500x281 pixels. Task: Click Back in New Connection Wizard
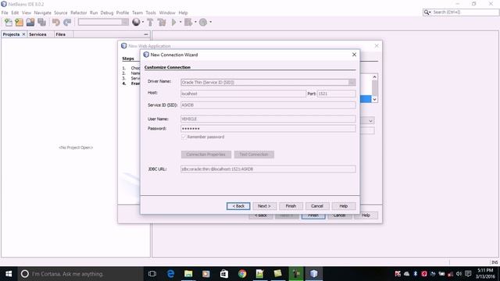pyautogui.click(x=238, y=206)
